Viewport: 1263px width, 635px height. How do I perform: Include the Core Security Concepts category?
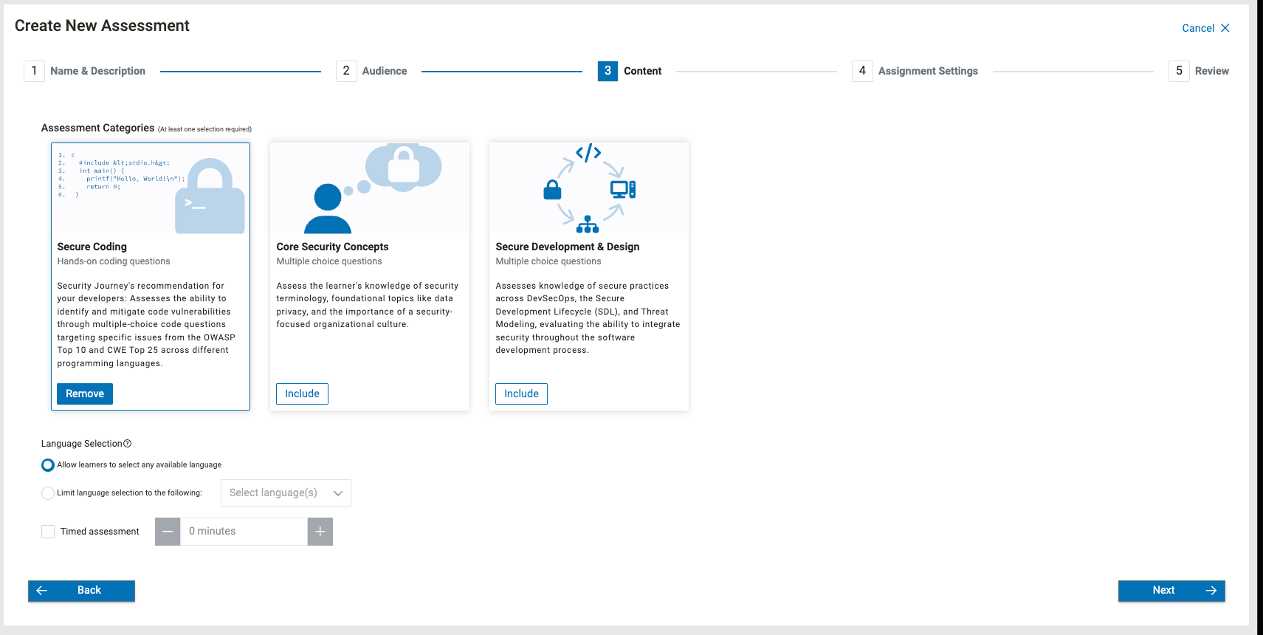coord(302,394)
